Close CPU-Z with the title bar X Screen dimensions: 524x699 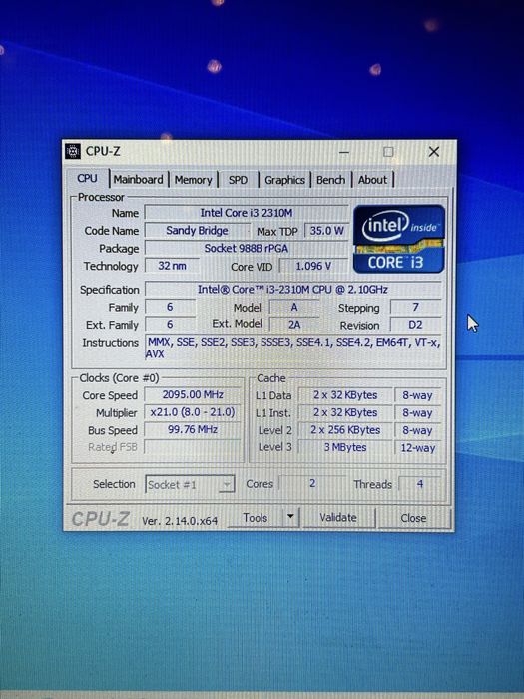[x=433, y=152]
